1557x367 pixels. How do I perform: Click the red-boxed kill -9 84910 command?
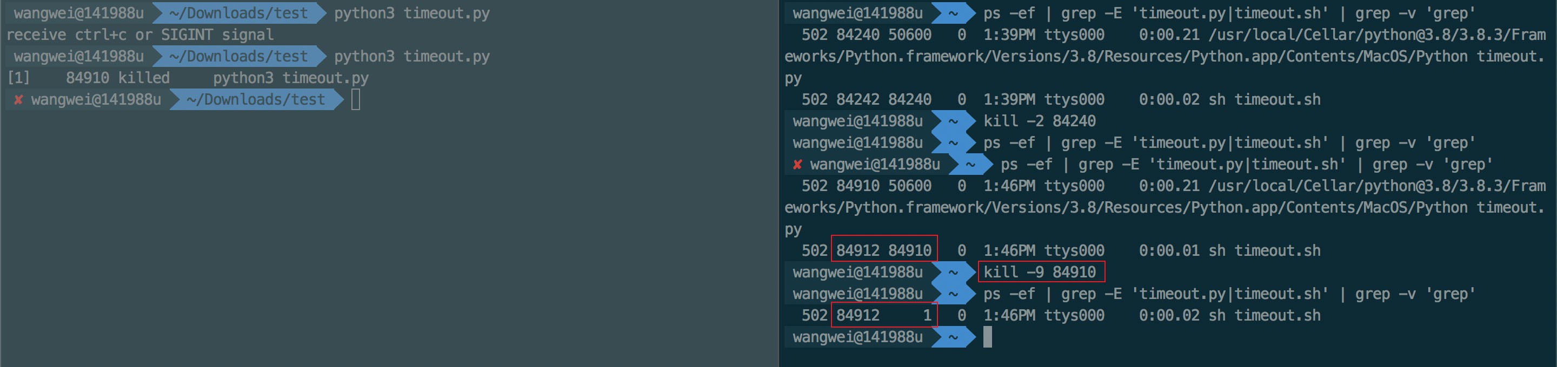click(x=1040, y=272)
